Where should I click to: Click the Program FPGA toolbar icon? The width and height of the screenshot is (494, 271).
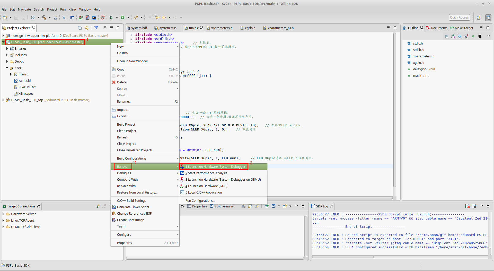(x=81, y=18)
